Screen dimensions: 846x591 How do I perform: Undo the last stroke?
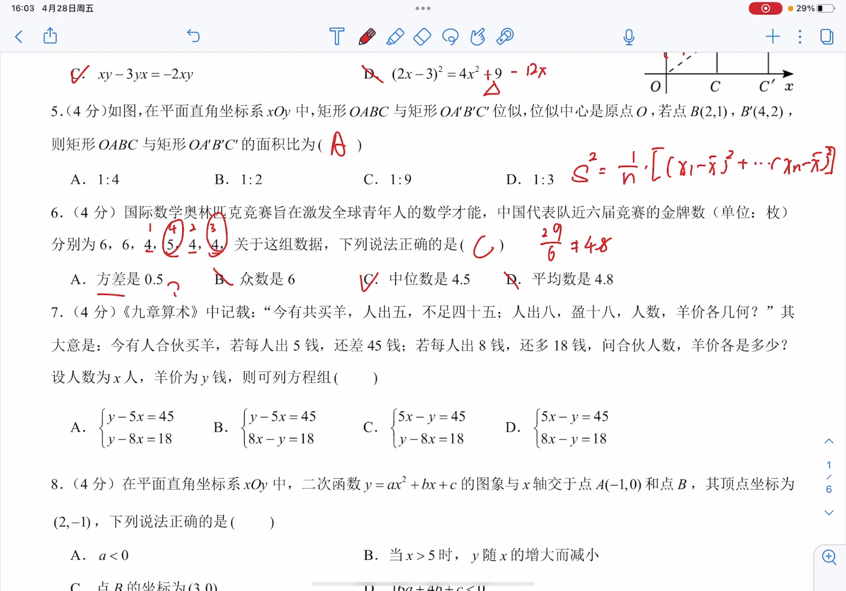(193, 36)
